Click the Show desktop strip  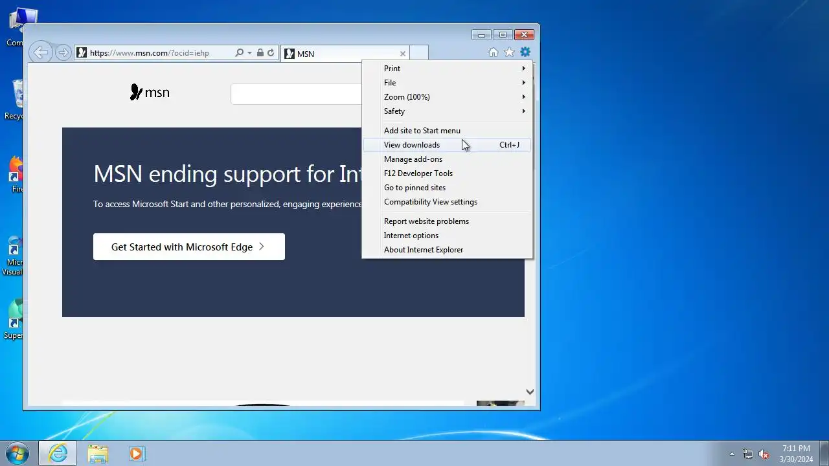coord(824,453)
